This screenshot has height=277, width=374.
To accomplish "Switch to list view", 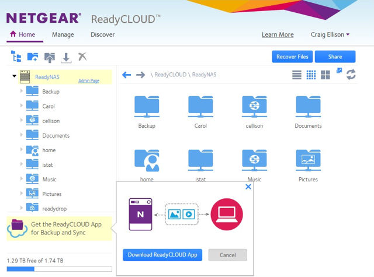I will pyautogui.click(x=297, y=75).
